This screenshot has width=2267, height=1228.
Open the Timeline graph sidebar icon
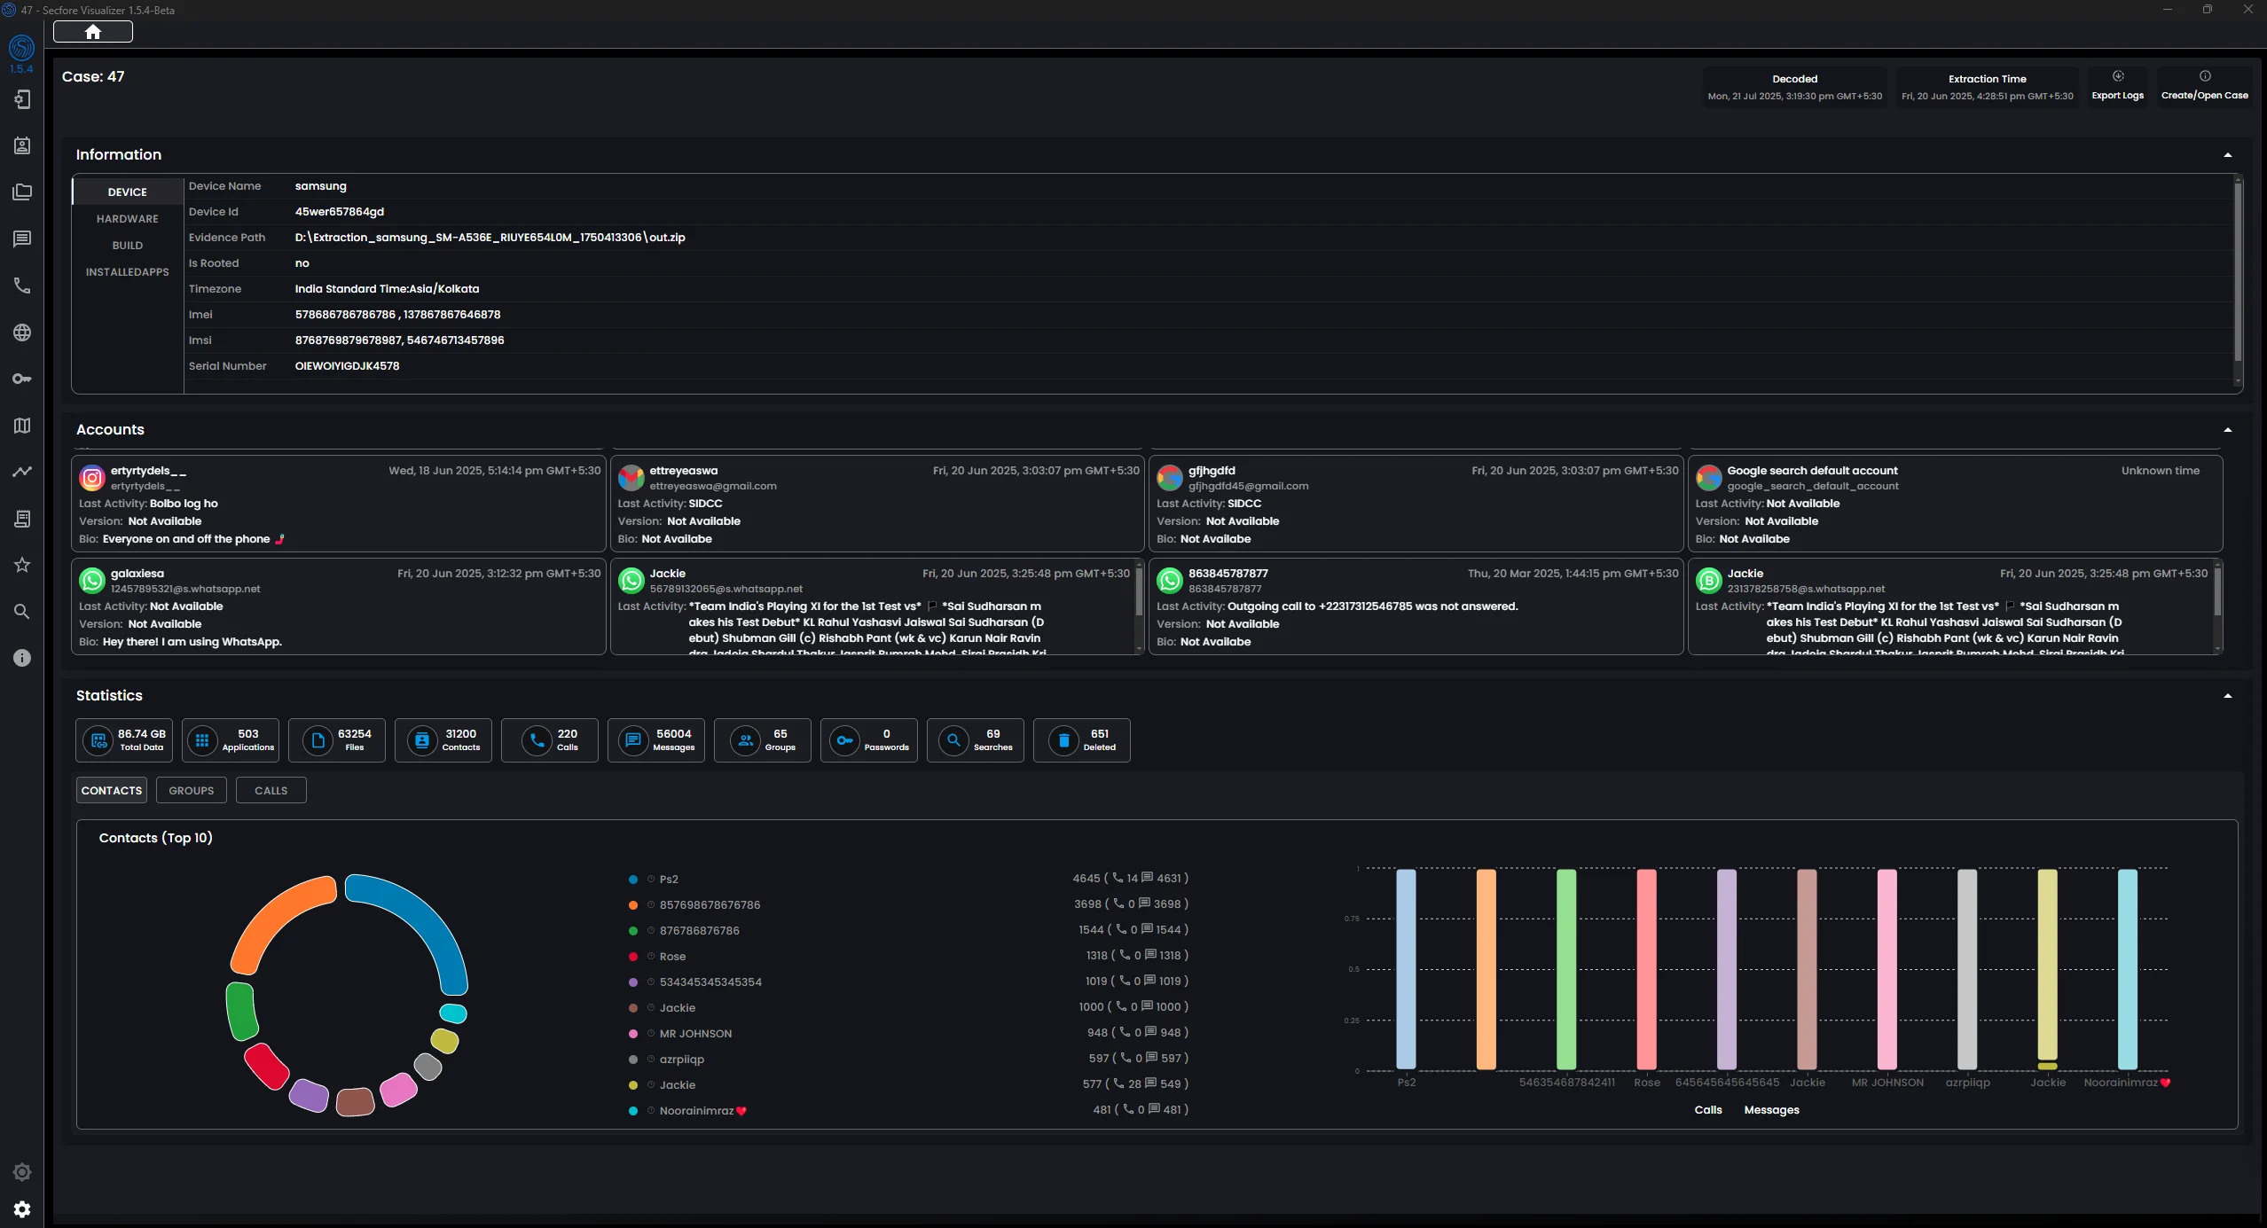click(22, 472)
